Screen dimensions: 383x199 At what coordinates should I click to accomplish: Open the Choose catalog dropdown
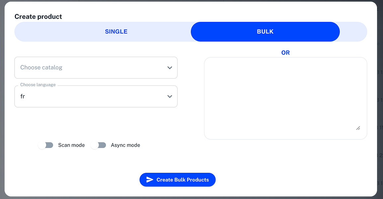[x=96, y=68]
